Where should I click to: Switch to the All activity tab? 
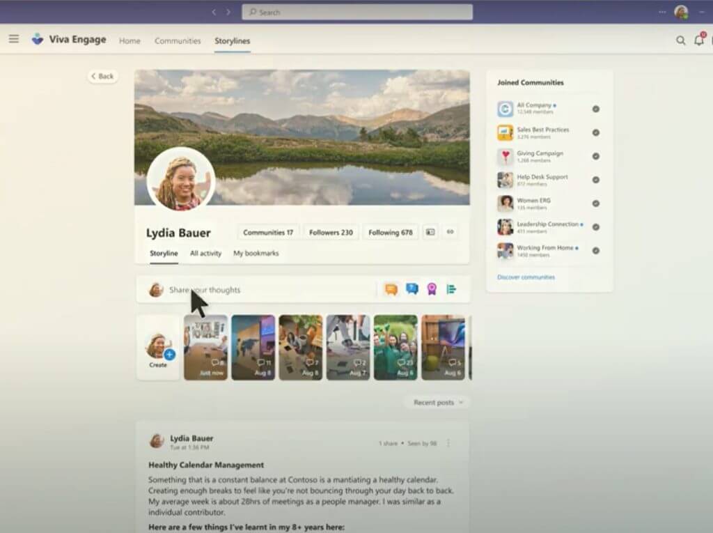(205, 254)
